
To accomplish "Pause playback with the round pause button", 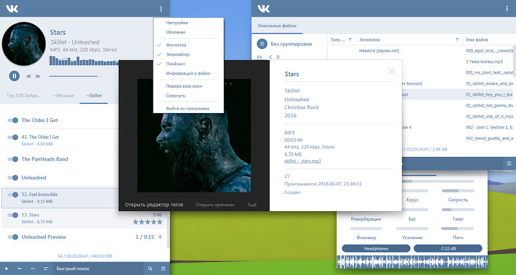I will 14,76.
